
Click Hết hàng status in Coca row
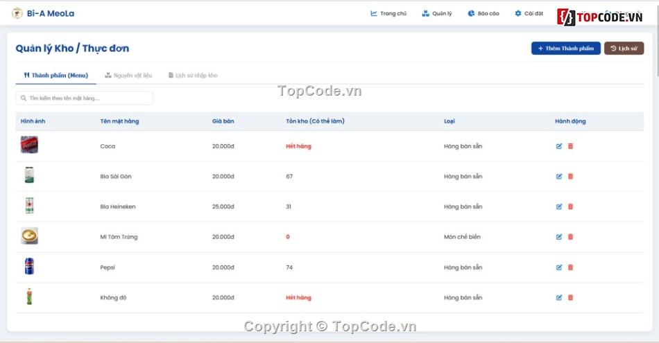coord(298,146)
